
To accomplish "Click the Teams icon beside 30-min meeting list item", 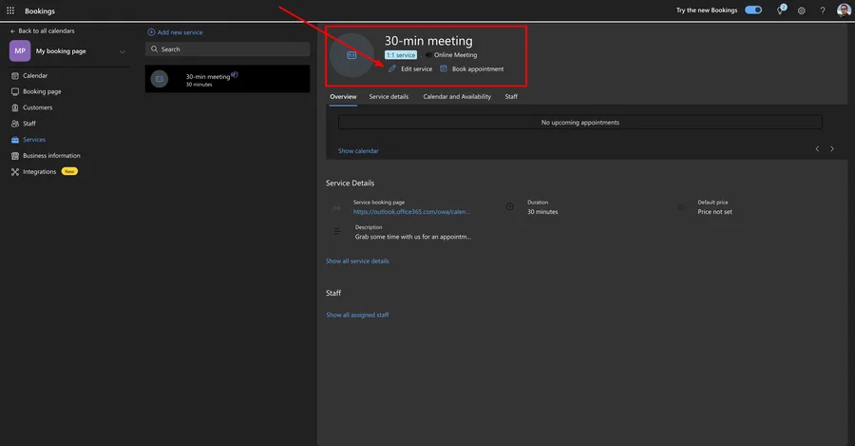I will [x=235, y=74].
